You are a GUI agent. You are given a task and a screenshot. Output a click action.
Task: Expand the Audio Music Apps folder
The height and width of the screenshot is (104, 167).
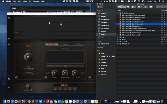[118, 13]
